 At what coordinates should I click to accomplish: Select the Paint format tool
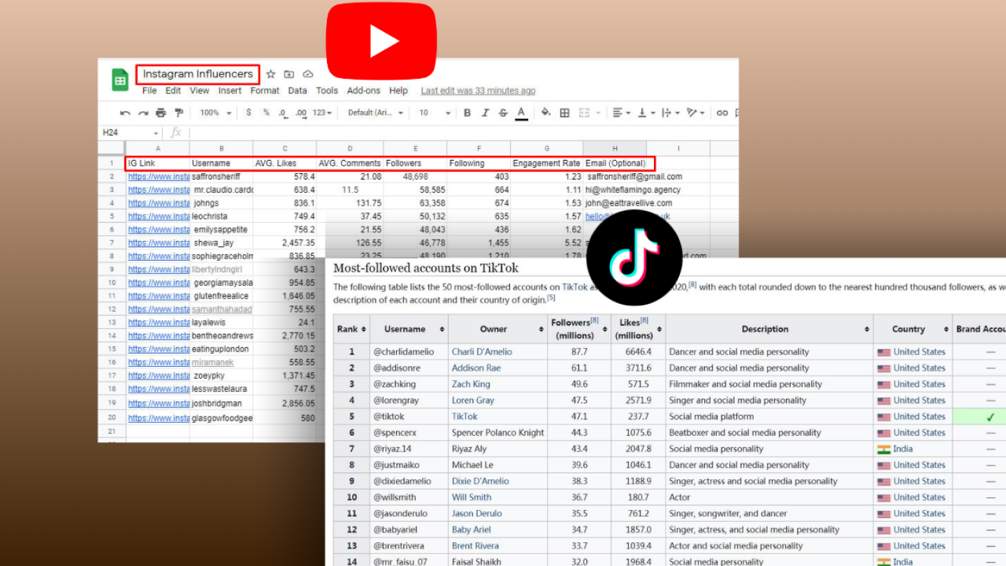tap(179, 113)
